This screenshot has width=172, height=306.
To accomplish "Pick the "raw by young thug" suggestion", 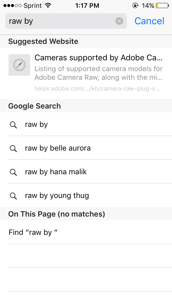I will point(86,195).
